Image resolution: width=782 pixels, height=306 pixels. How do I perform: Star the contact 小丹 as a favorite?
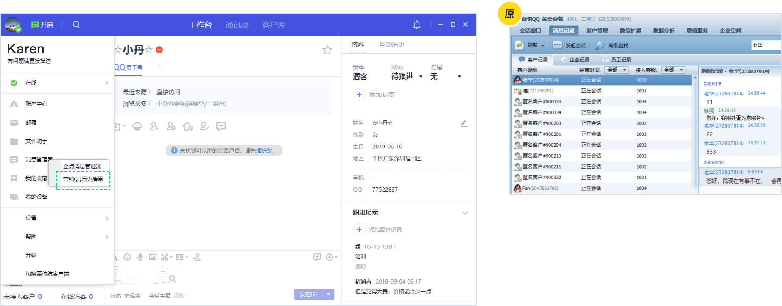(327, 50)
